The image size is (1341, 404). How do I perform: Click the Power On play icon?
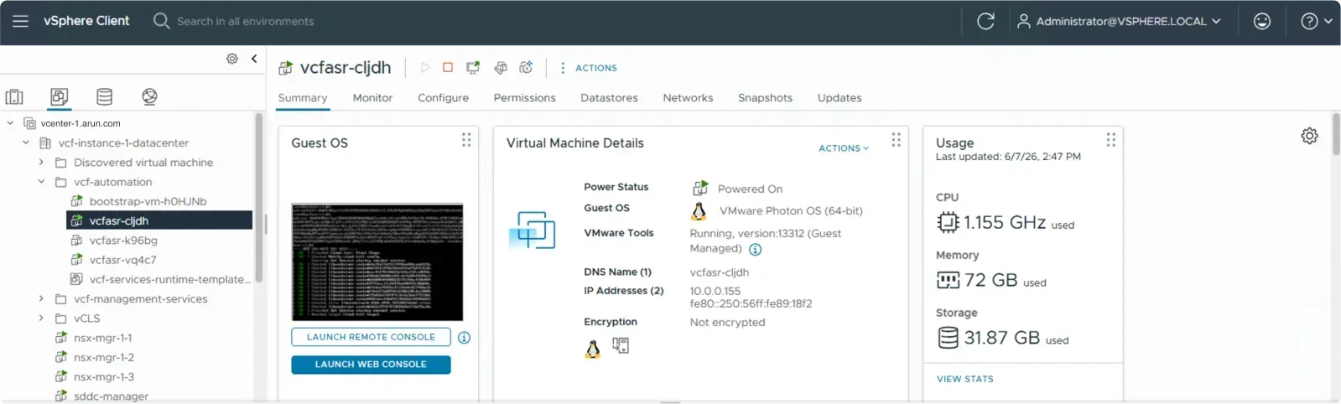(x=425, y=67)
